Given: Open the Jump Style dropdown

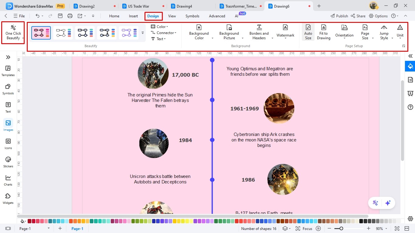Looking at the screenshot, I should (384, 32).
